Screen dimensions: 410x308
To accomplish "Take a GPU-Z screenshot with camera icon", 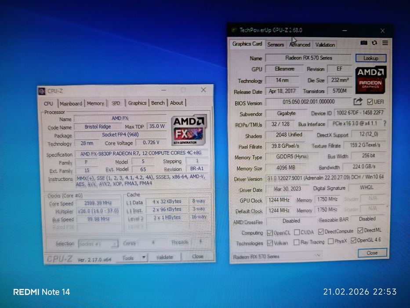I will click(x=364, y=43).
